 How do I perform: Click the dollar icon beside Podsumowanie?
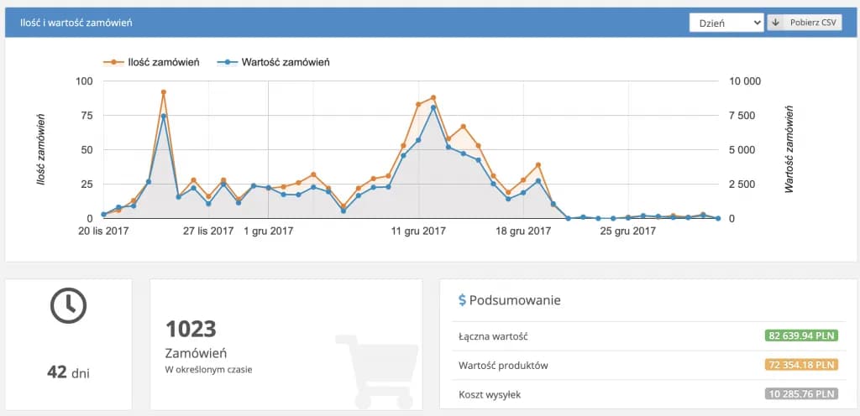pyautogui.click(x=462, y=300)
